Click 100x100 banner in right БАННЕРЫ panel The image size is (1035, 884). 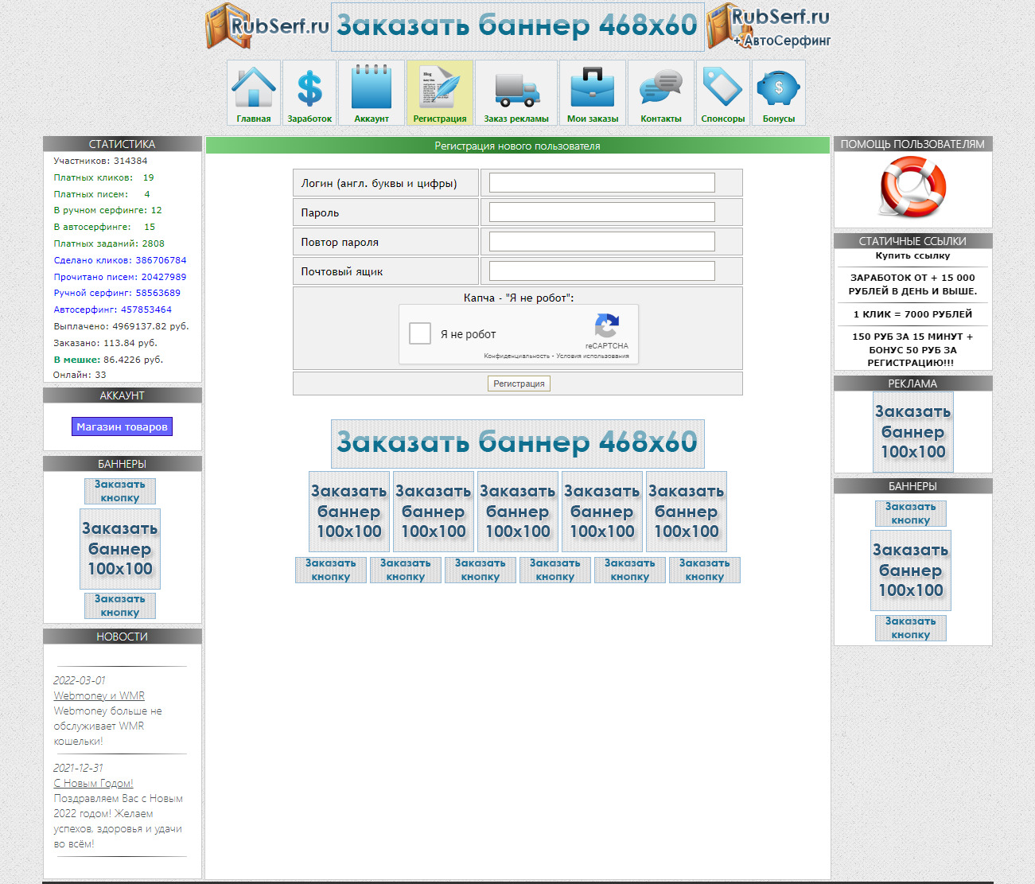pyautogui.click(x=911, y=571)
